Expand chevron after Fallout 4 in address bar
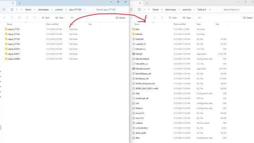The width and height of the screenshot is (254, 143). (210, 10)
